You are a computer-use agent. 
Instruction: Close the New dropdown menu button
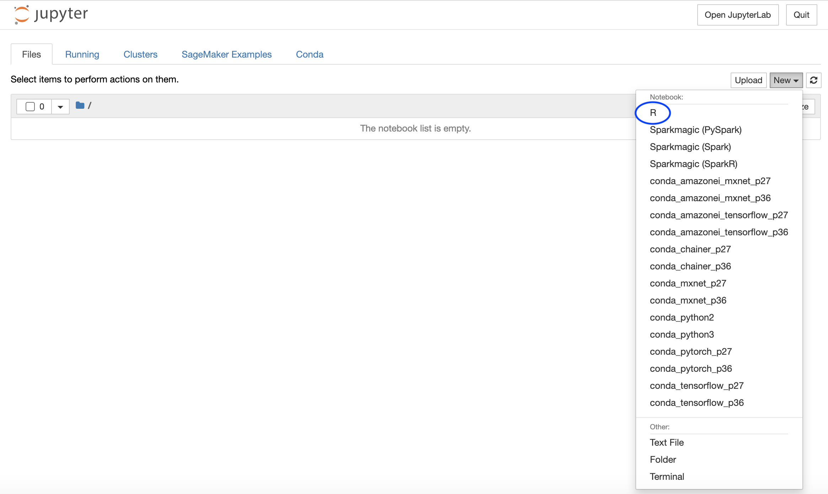(x=786, y=80)
